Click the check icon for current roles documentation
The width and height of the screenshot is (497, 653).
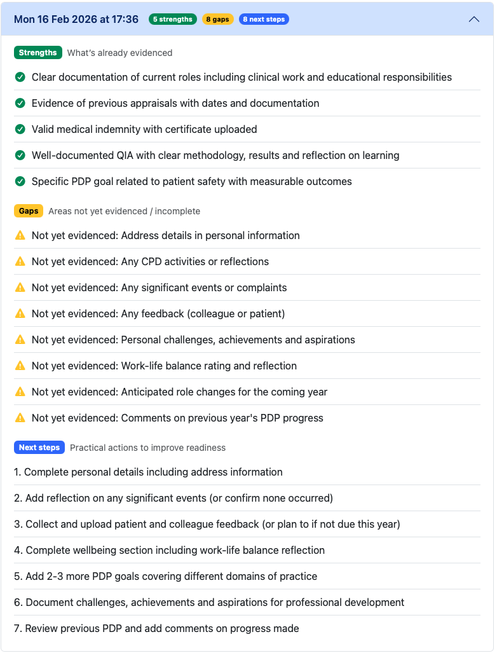(20, 77)
